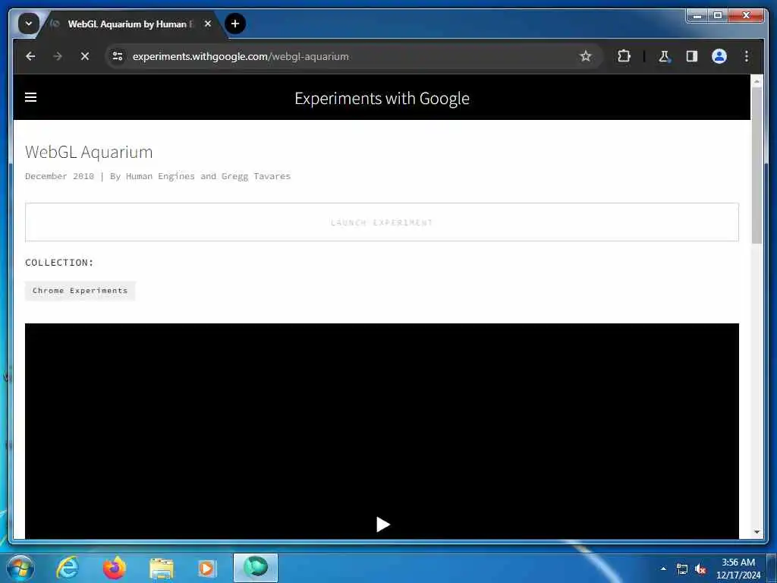Image resolution: width=777 pixels, height=583 pixels.
Task: Open a new tab with plus button
Action: point(235,24)
